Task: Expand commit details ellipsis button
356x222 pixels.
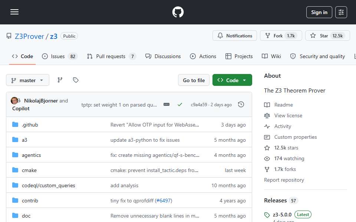Action: pos(167,104)
